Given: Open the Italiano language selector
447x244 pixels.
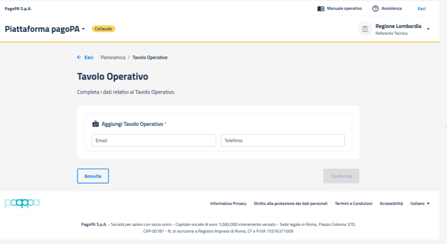Looking at the screenshot, I should coord(420,203).
